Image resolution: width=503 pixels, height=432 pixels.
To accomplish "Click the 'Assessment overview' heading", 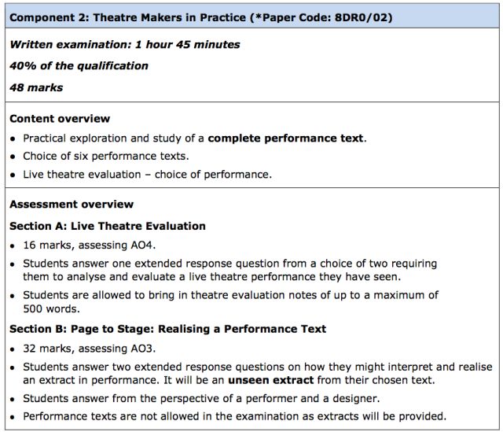I will coord(72,205).
